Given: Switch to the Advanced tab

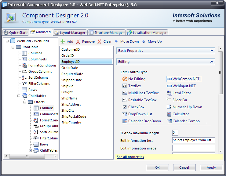Looking at the screenshot, I should tap(41, 32).
